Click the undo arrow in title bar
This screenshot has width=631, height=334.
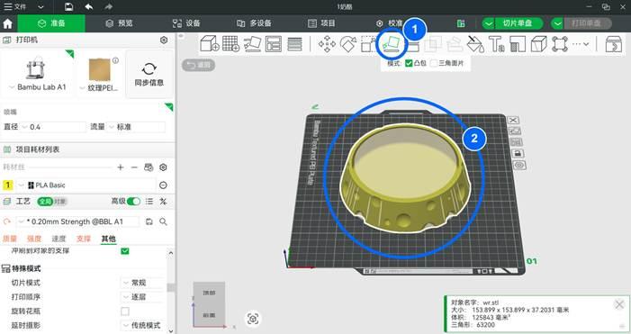89,7
